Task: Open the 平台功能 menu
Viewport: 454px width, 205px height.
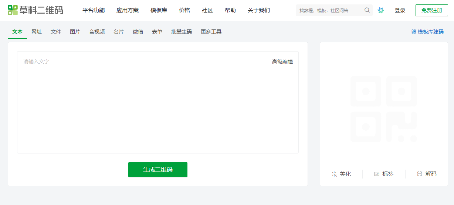Action: tap(94, 10)
